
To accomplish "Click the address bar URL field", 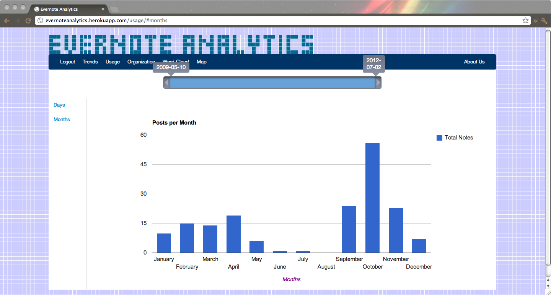I will click(282, 21).
